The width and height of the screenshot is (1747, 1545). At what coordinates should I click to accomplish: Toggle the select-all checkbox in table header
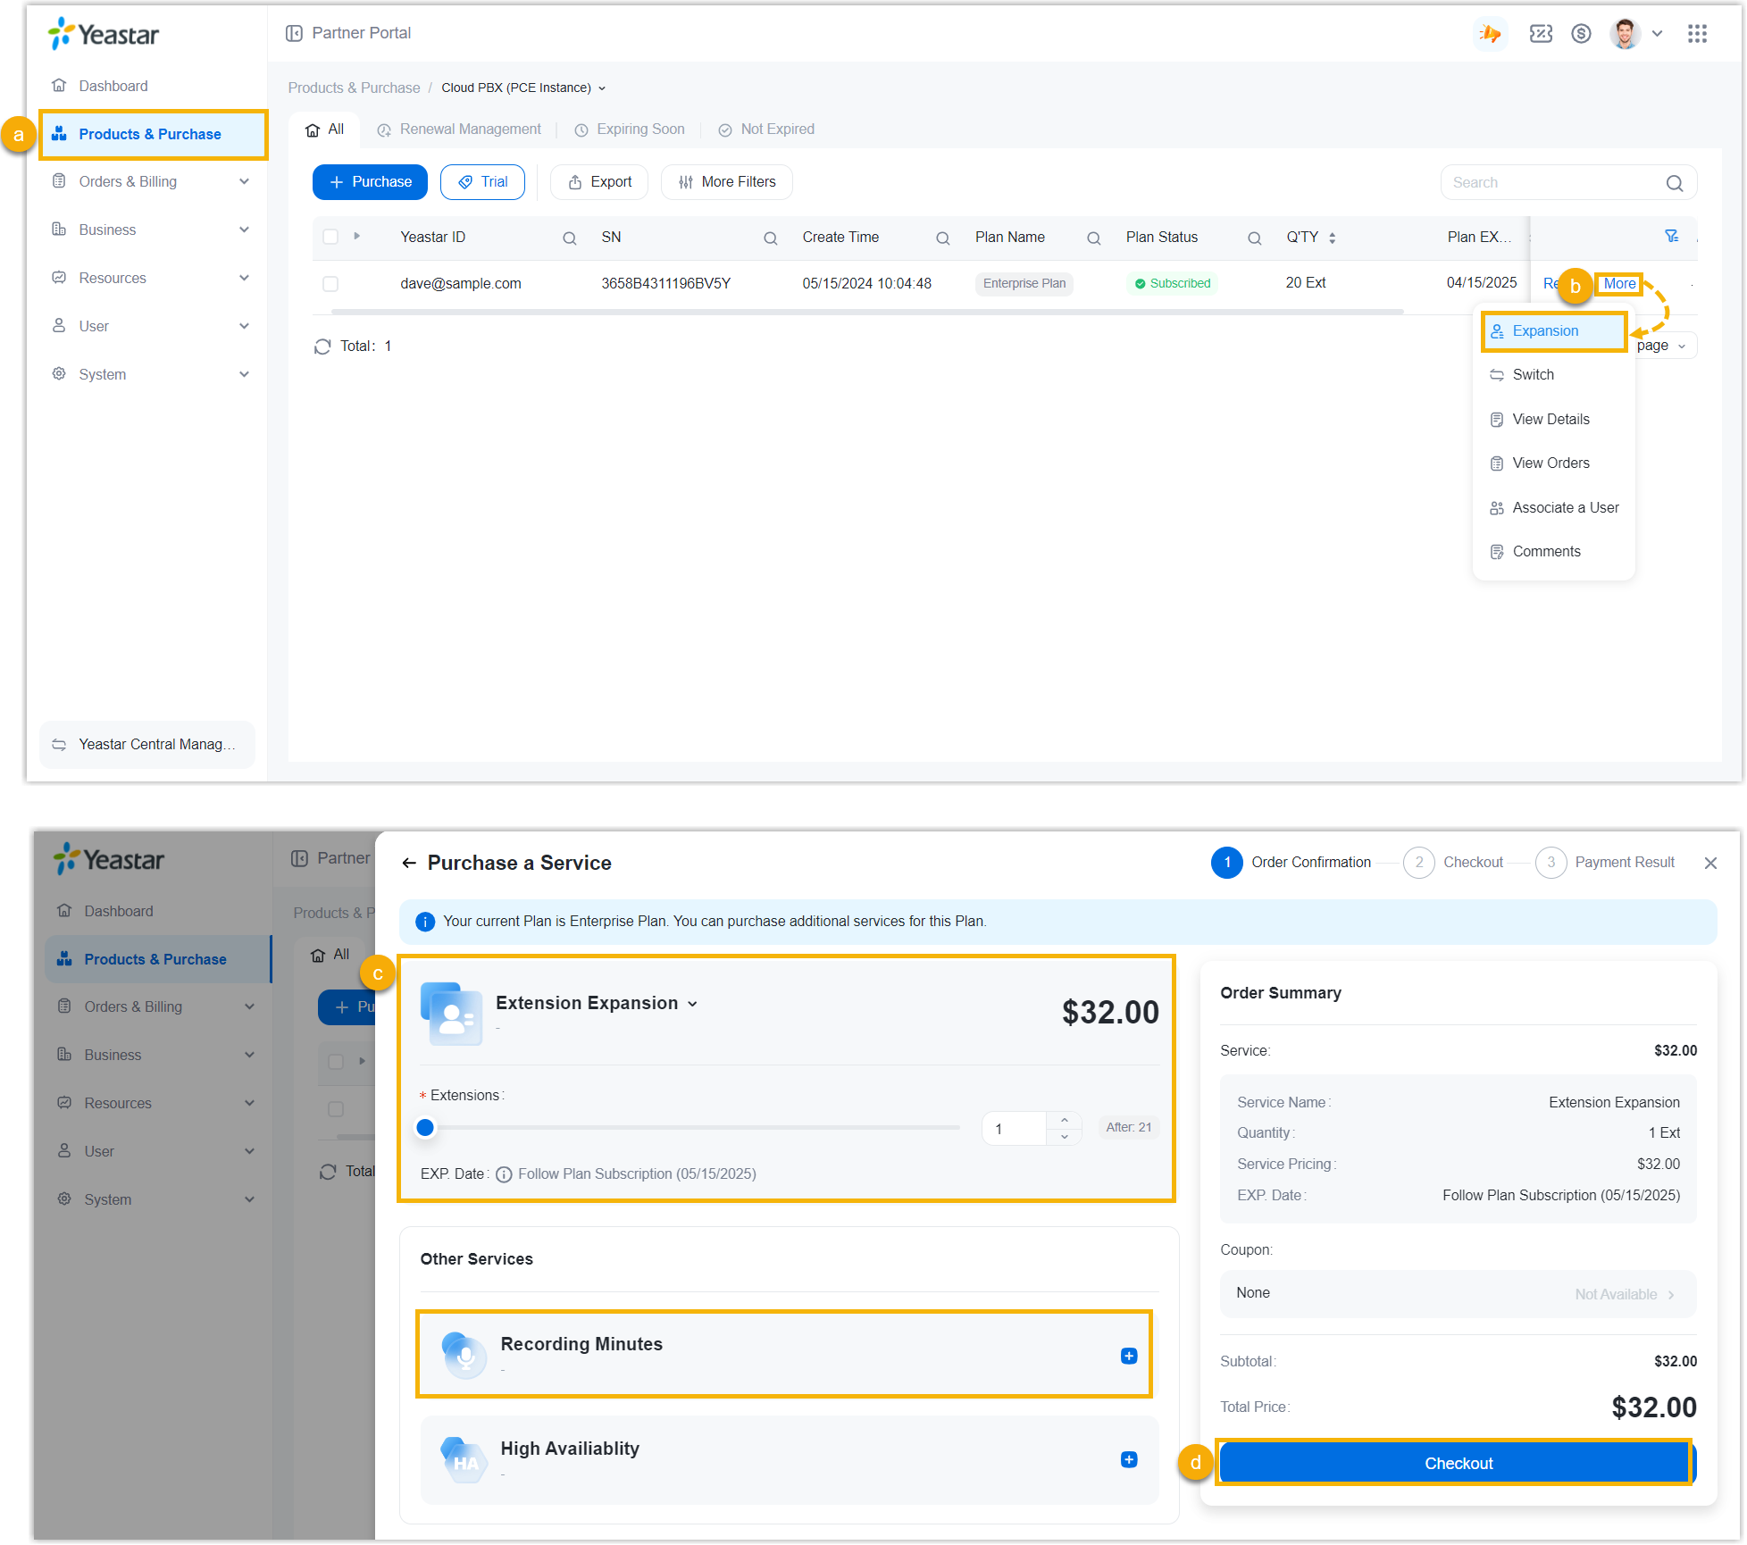pos(330,238)
